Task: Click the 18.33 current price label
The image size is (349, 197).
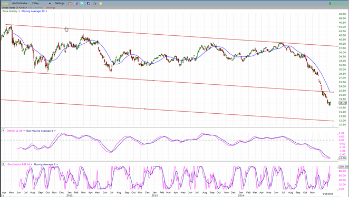Action: click(343, 103)
